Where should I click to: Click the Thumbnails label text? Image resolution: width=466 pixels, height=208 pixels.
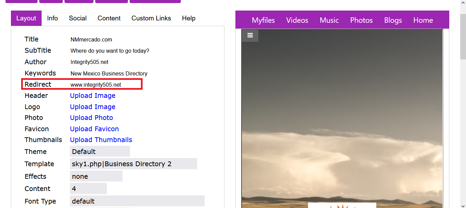[43, 140]
